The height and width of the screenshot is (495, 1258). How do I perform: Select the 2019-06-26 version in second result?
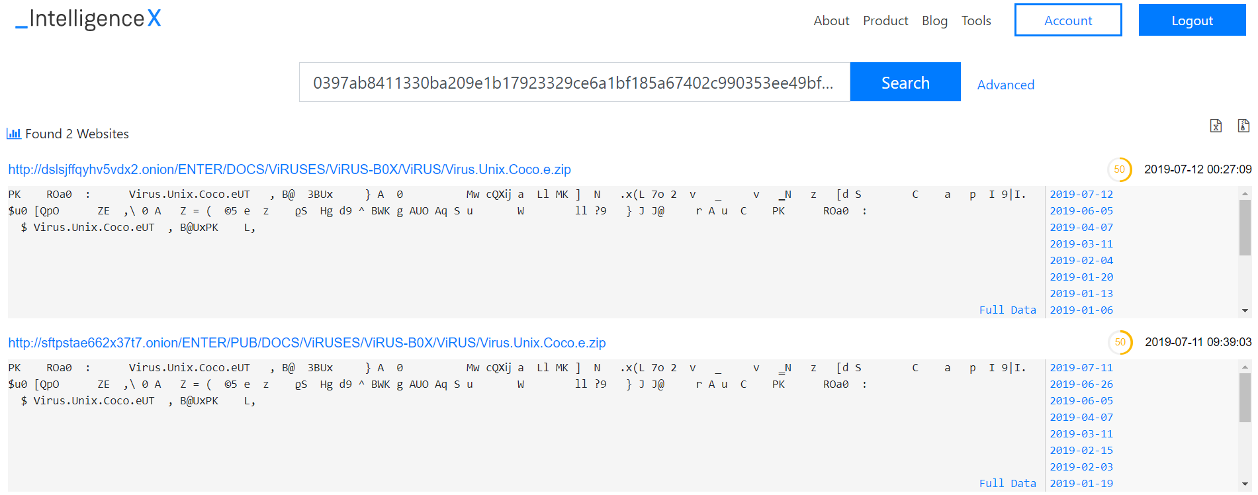(1081, 384)
